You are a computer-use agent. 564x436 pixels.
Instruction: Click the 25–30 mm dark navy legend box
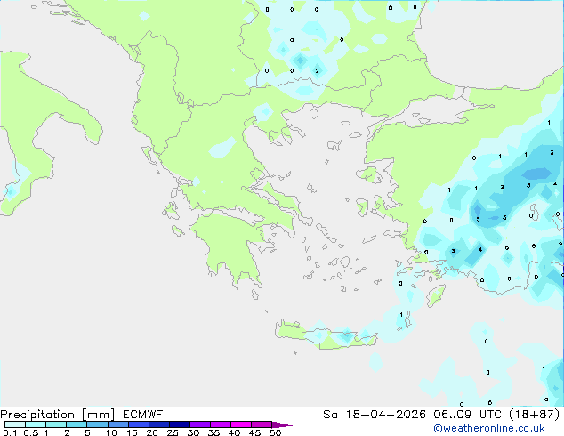point(180,424)
